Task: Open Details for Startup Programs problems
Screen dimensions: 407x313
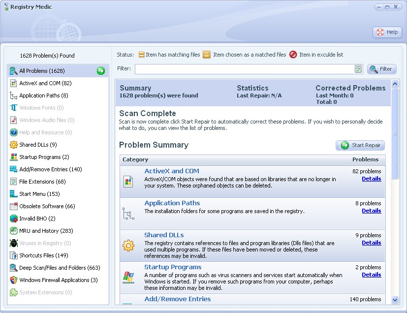Action: (x=372, y=275)
